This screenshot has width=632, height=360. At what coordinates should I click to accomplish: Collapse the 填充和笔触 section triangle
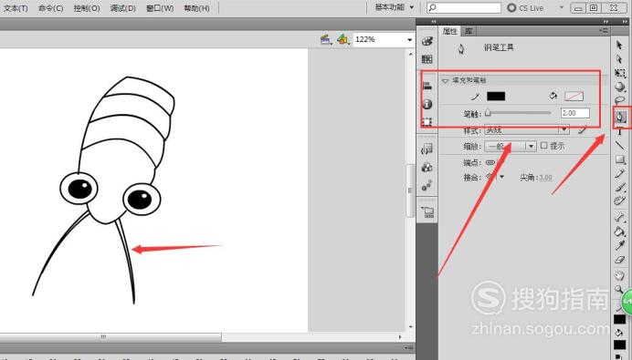coord(445,80)
